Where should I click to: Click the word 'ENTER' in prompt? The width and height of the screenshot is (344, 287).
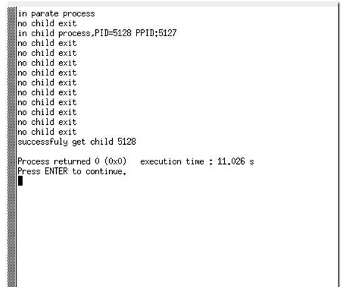(56, 172)
